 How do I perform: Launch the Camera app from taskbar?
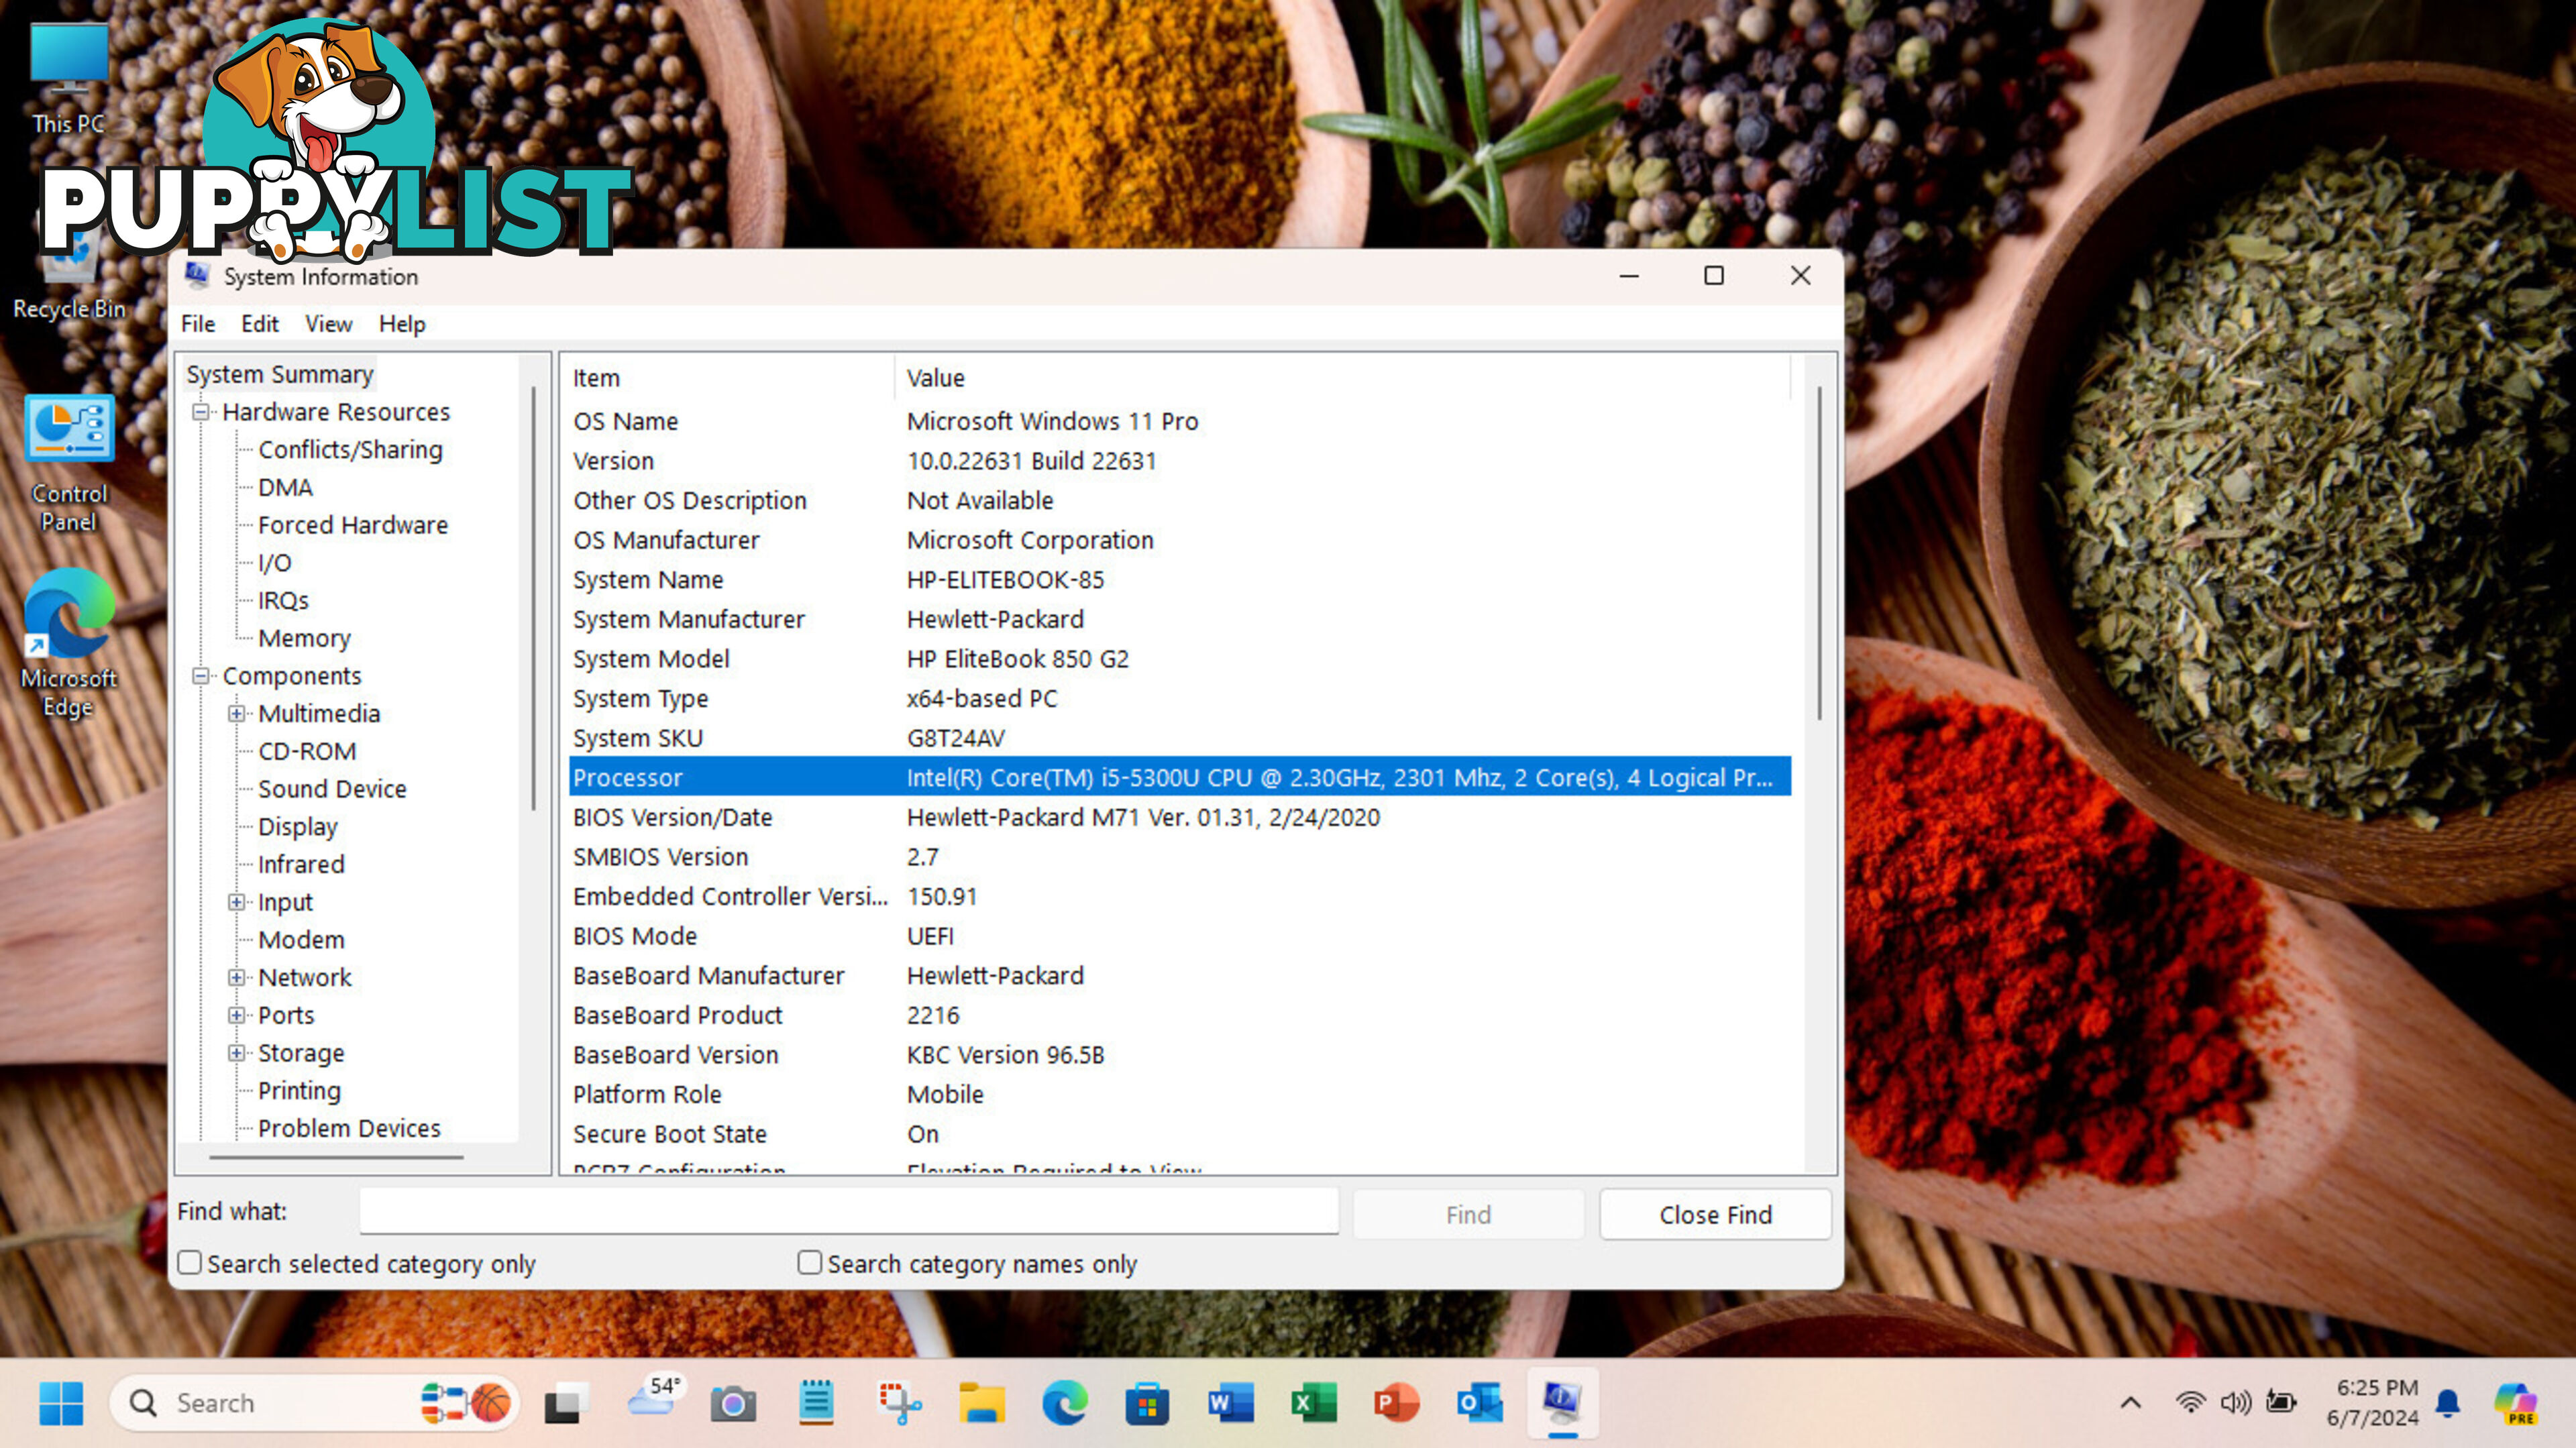coord(733,1404)
